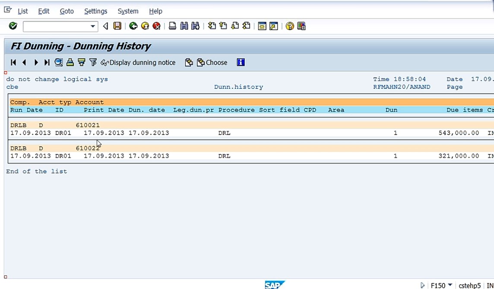This screenshot has width=494, height=289.
Task: Click the Previous Page icon in the standard toolbar
Action: coord(223,26)
